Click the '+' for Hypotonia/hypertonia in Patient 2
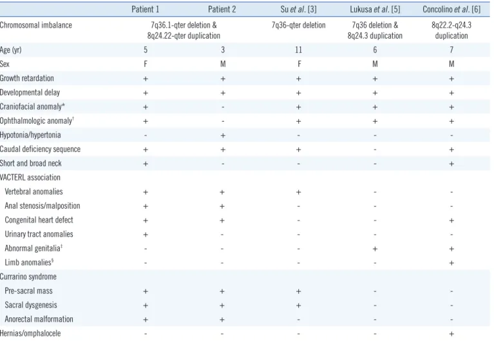Viewport: 494px width, 341px height. [223, 135]
